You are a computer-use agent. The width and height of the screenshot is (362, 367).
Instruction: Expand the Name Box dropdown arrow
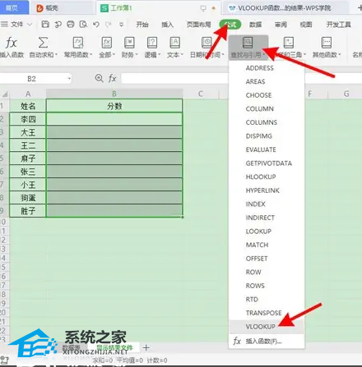(x=69, y=79)
